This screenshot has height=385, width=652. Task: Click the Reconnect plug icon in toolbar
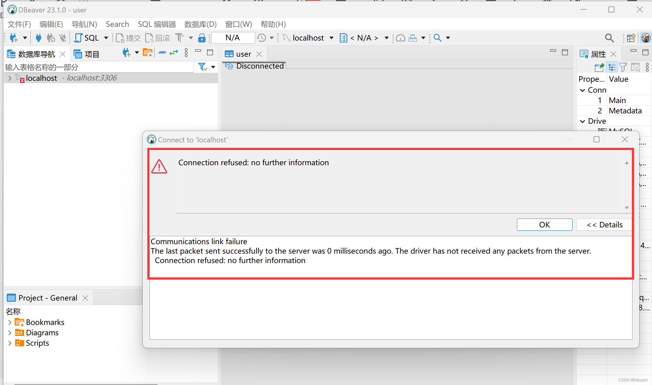pos(51,38)
